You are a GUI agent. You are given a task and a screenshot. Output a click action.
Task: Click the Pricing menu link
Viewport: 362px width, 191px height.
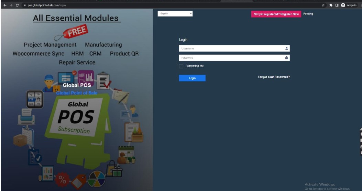[x=308, y=14]
